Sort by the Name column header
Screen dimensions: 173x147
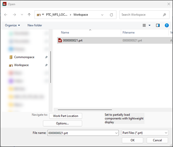click(x=65, y=32)
